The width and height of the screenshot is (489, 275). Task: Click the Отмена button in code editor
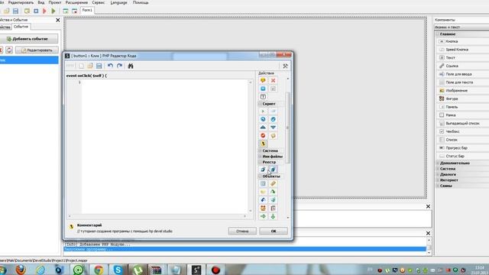[242, 231]
